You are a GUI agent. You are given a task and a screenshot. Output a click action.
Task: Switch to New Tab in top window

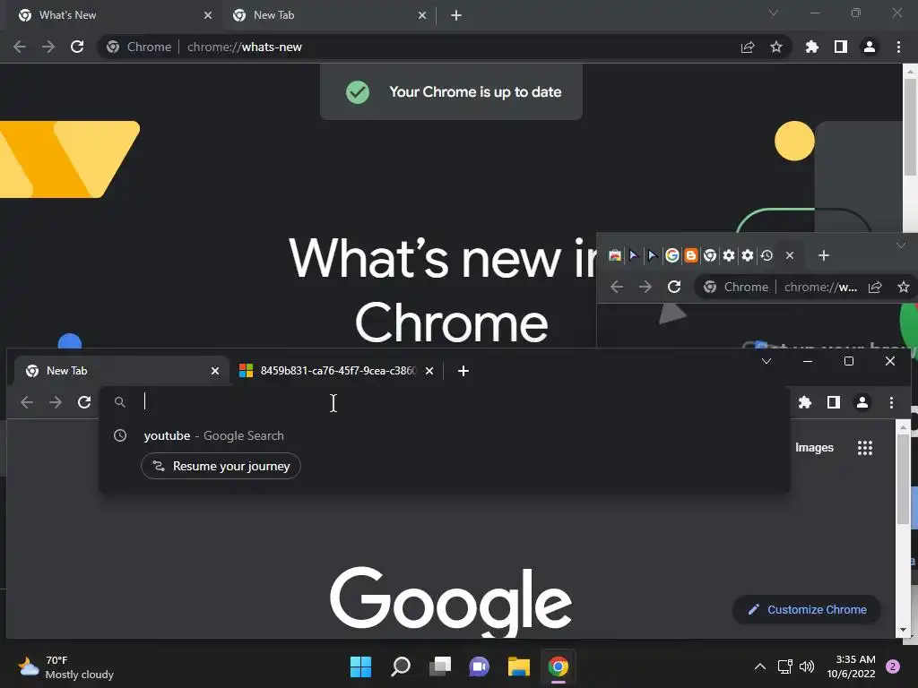[328, 15]
